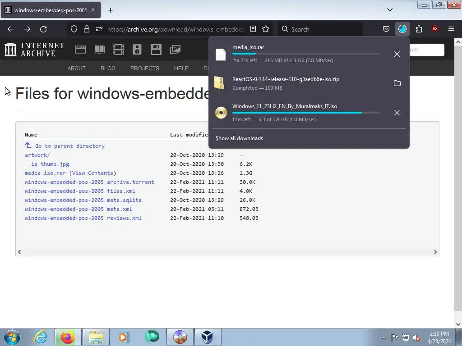Toggle Reader View icon
Image resolution: width=462 pixels, height=346 pixels.
point(253,29)
